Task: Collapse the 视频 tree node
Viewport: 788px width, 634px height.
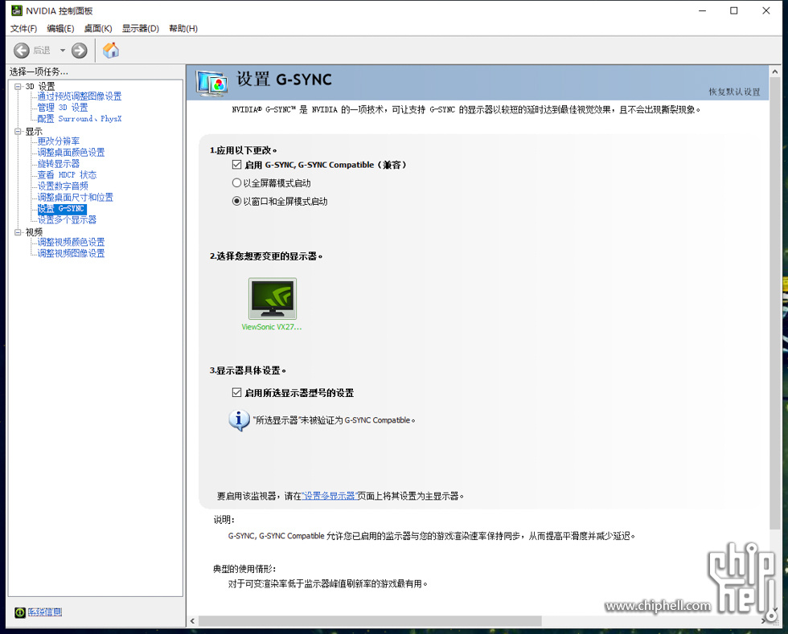Action: pyautogui.click(x=18, y=232)
